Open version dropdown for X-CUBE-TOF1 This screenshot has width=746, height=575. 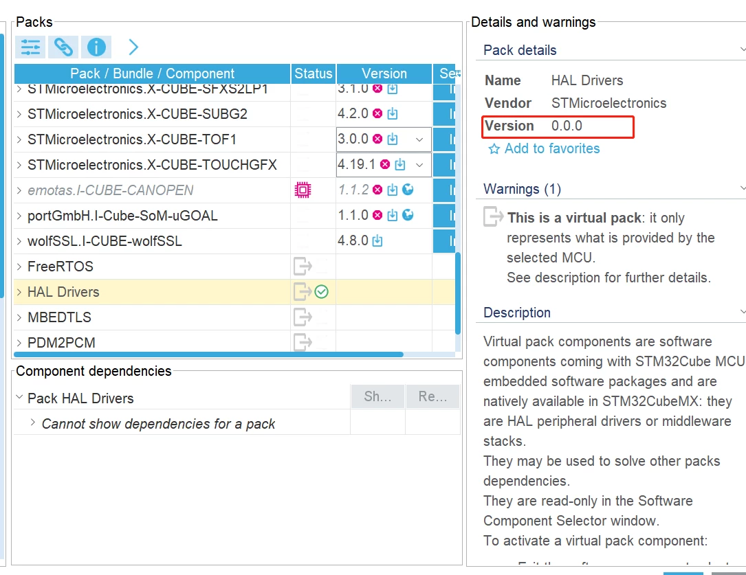[419, 139]
